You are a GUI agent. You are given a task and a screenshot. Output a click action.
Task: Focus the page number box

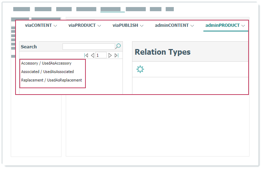coord(101,55)
